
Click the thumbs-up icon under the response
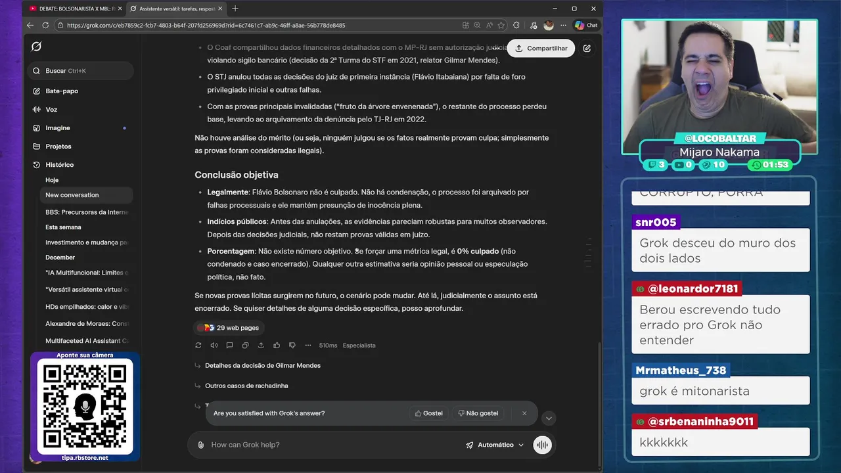tap(277, 346)
